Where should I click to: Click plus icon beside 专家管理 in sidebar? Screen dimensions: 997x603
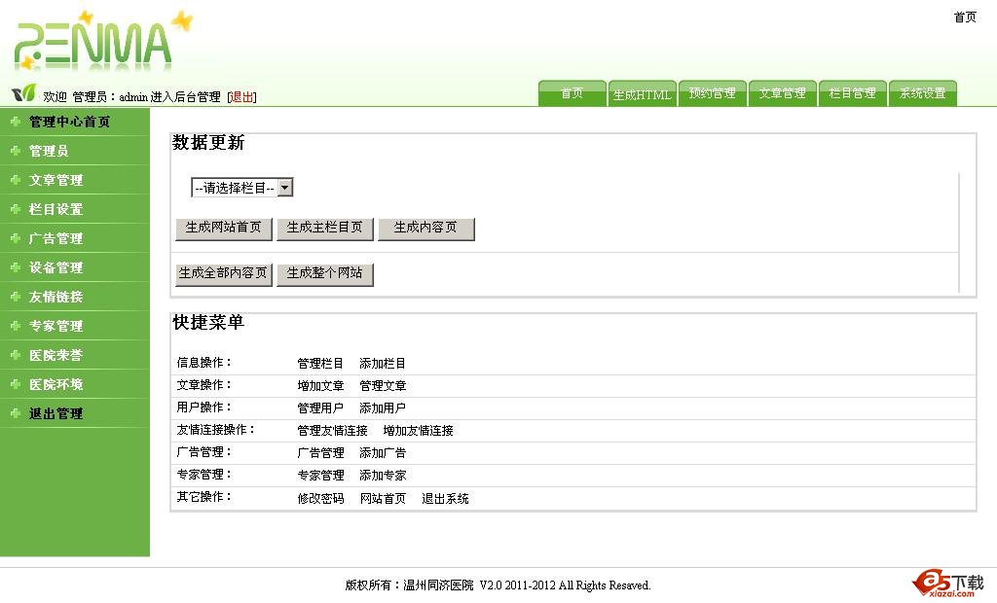16,326
